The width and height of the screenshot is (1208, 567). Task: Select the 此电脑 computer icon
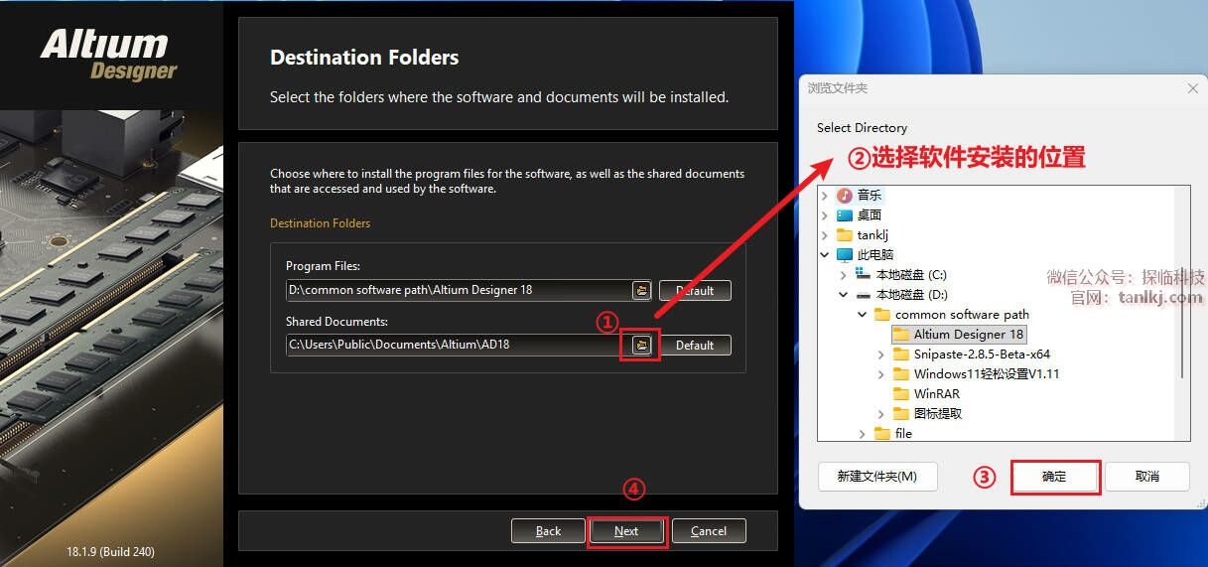845,255
